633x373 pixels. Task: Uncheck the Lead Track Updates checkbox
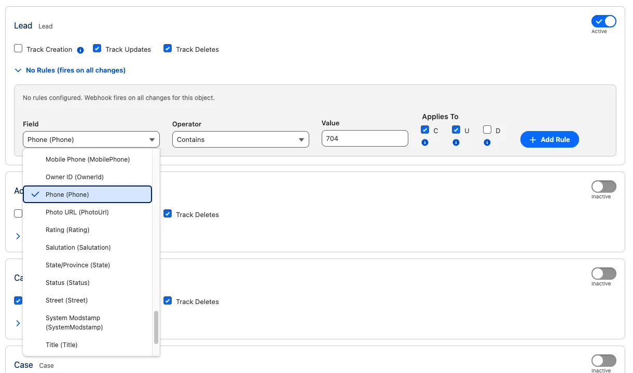pyautogui.click(x=97, y=49)
